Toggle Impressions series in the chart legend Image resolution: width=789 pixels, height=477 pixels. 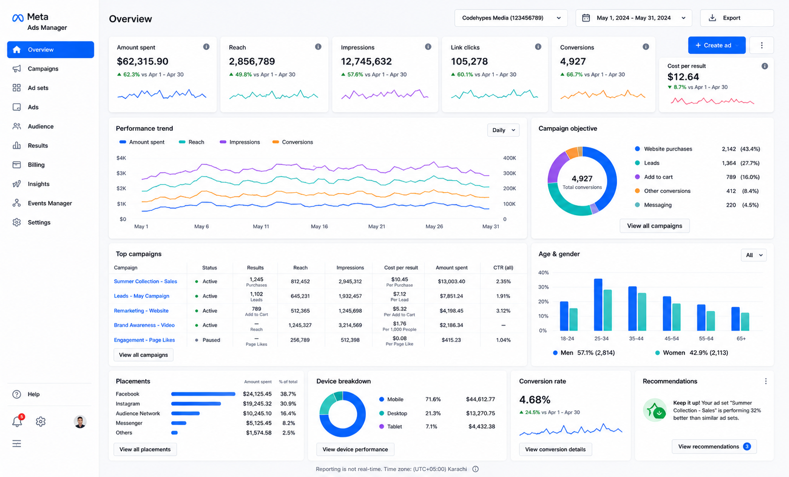click(240, 142)
